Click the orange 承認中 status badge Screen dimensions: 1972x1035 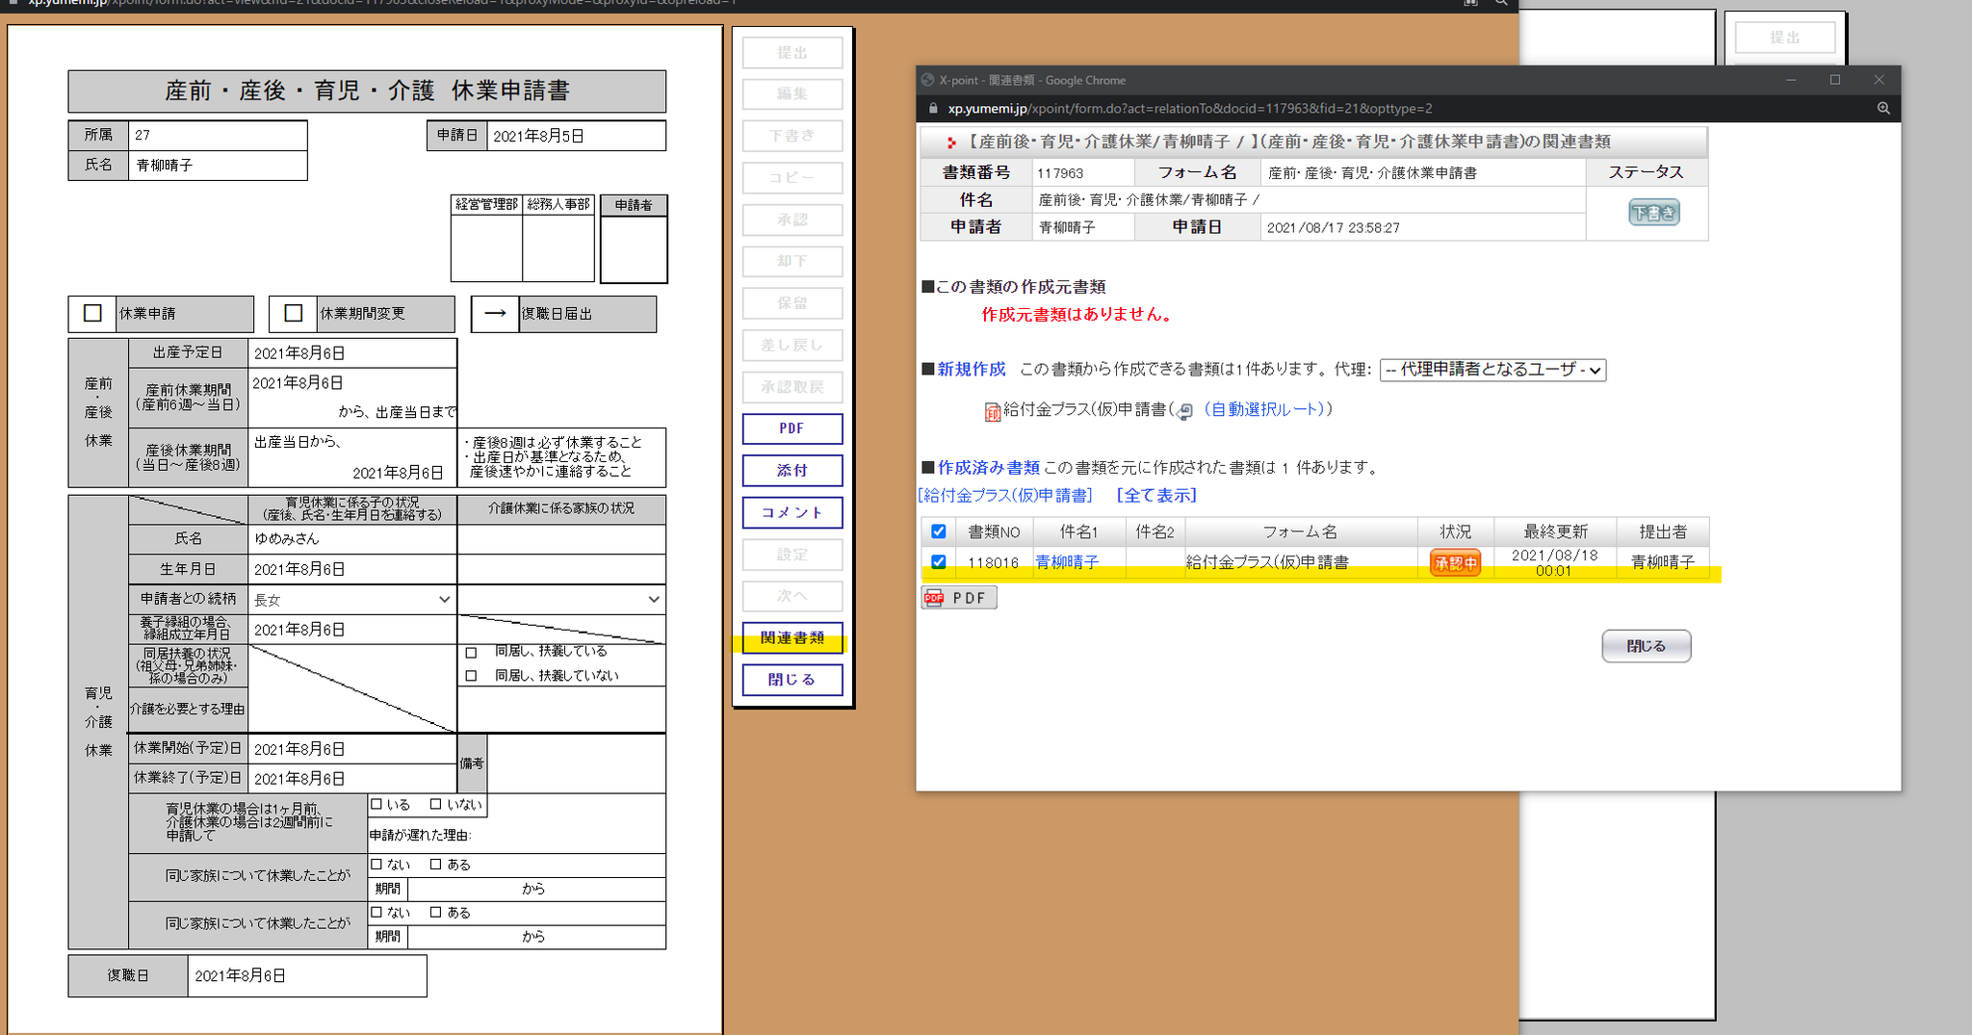coord(1455,562)
